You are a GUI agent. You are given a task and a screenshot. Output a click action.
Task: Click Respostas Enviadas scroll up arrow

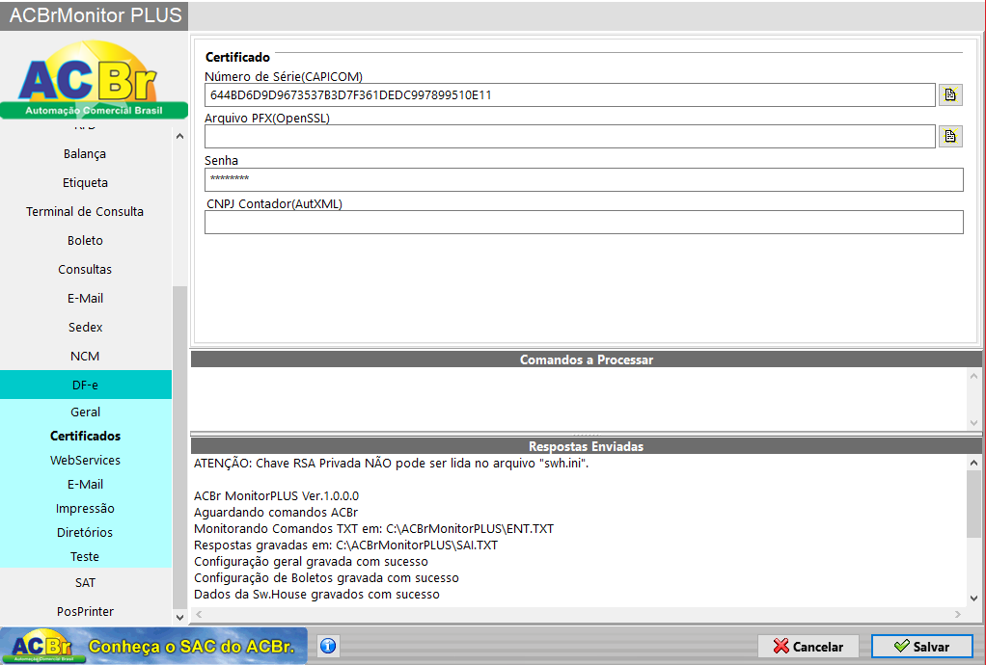(x=973, y=463)
